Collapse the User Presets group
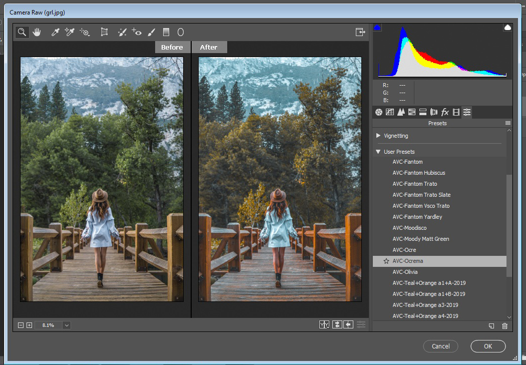The height and width of the screenshot is (365, 526). point(378,152)
